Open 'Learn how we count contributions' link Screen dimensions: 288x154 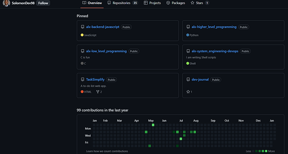[107, 151]
